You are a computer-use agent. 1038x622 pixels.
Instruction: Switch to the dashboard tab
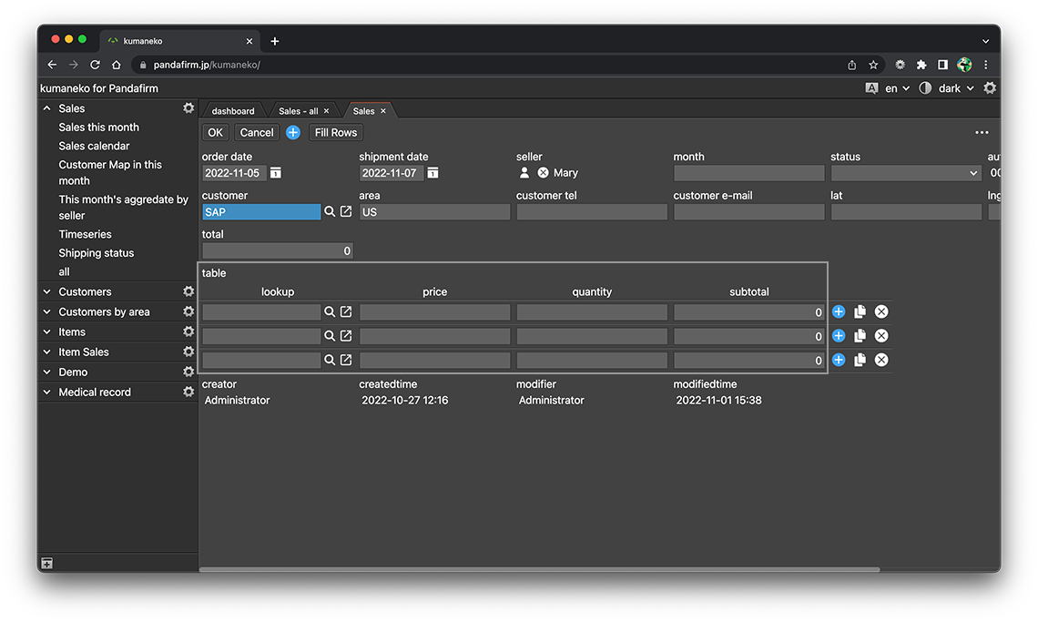[x=233, y=111]
